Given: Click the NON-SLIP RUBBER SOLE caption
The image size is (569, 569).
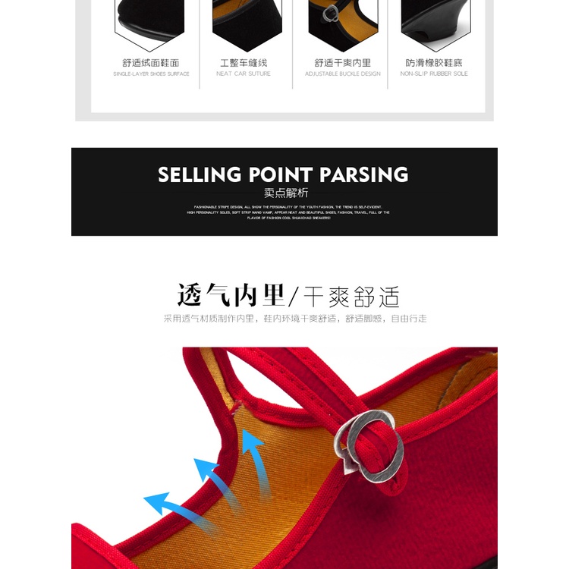Looking at the screenshot, I should [x=434, y=74].
